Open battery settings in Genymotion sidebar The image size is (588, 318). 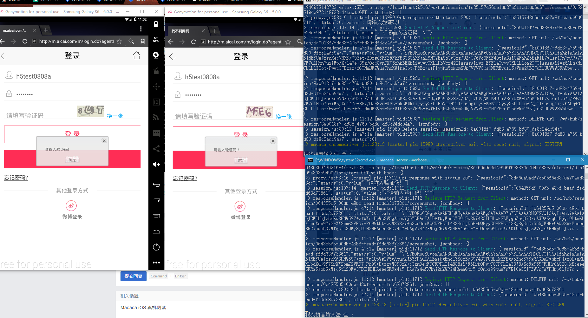coord(156,24)
